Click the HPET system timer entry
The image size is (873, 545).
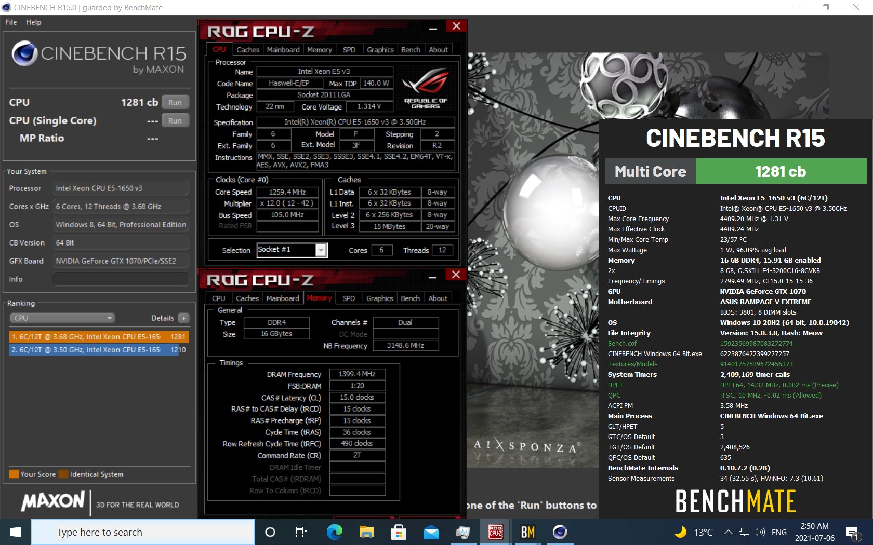[x=615, y=385]
